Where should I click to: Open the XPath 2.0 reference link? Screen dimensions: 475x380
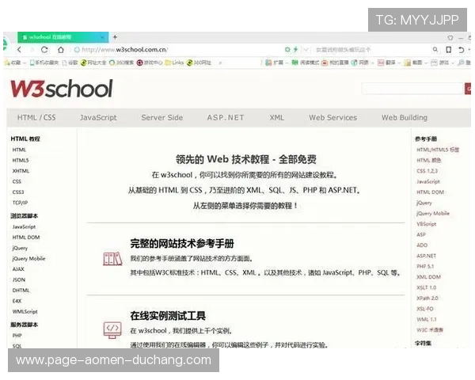click(427, 298)
